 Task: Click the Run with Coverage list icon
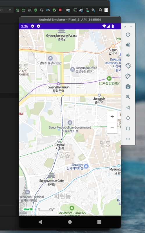(30, 10)
